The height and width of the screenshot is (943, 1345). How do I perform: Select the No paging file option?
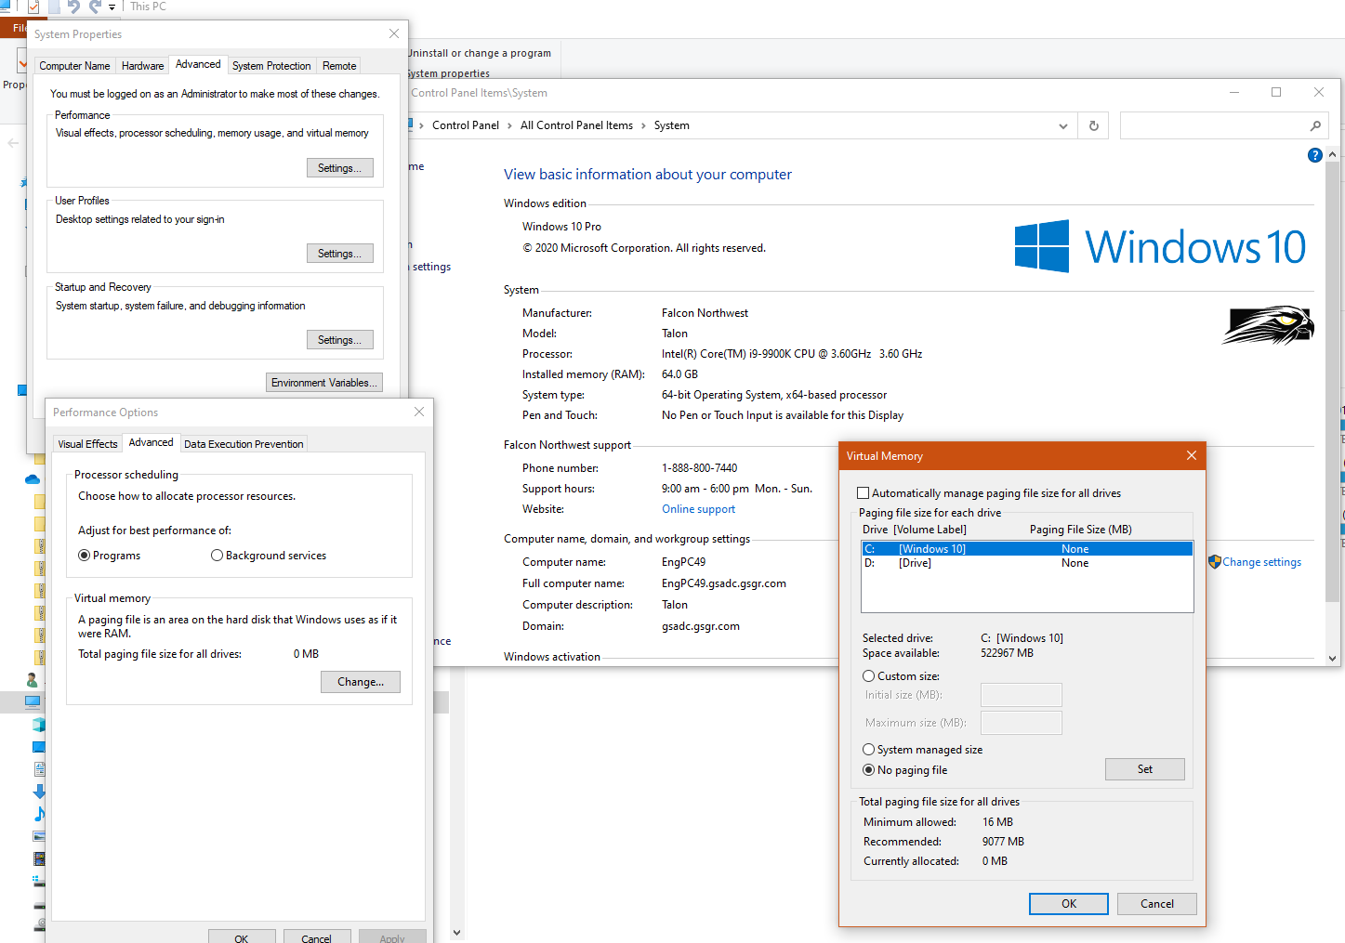click(869, 770)
